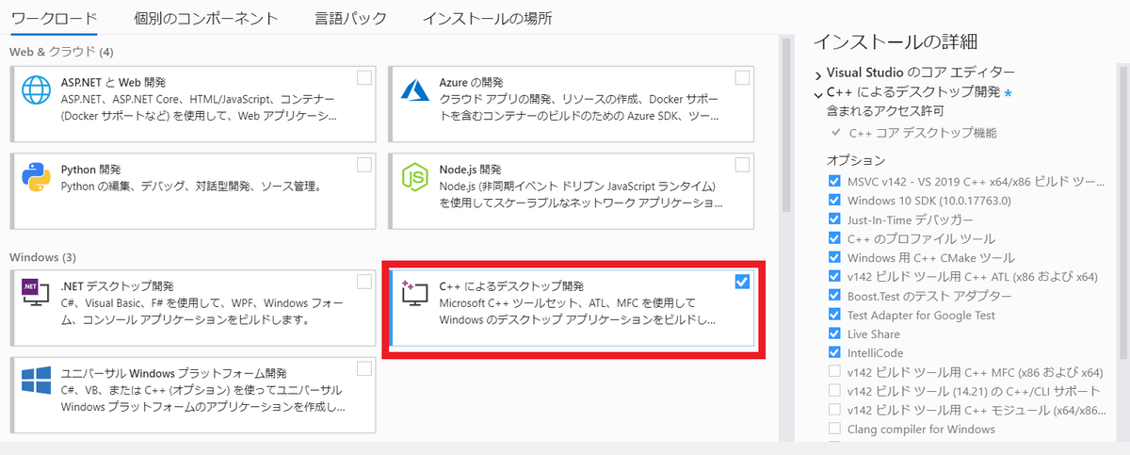Click the Web & クラウド (4) category heading
The image size is (1130, 455).
click(61, 51)
